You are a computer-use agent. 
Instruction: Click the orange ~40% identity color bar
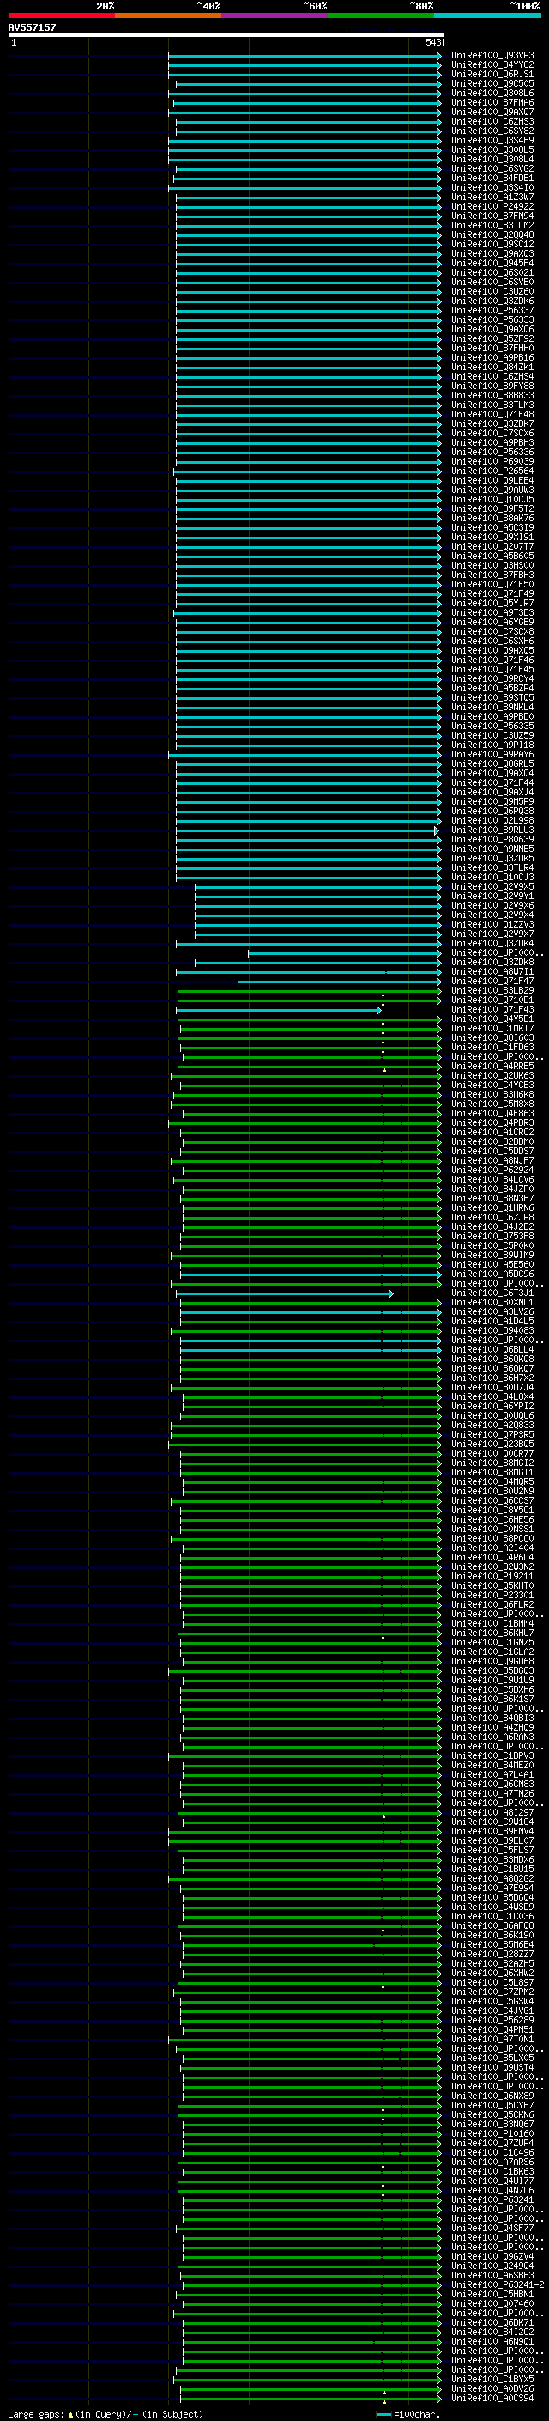coord(168,15)
